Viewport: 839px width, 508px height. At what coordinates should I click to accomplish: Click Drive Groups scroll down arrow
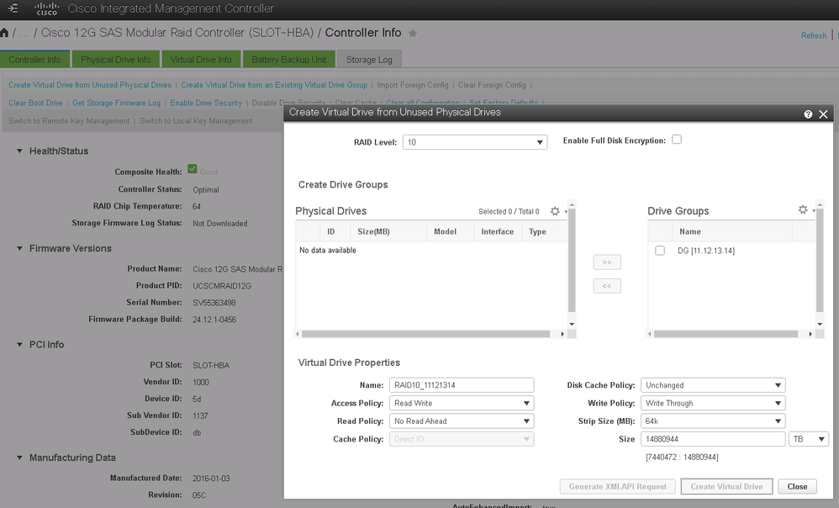pos(820,324)
